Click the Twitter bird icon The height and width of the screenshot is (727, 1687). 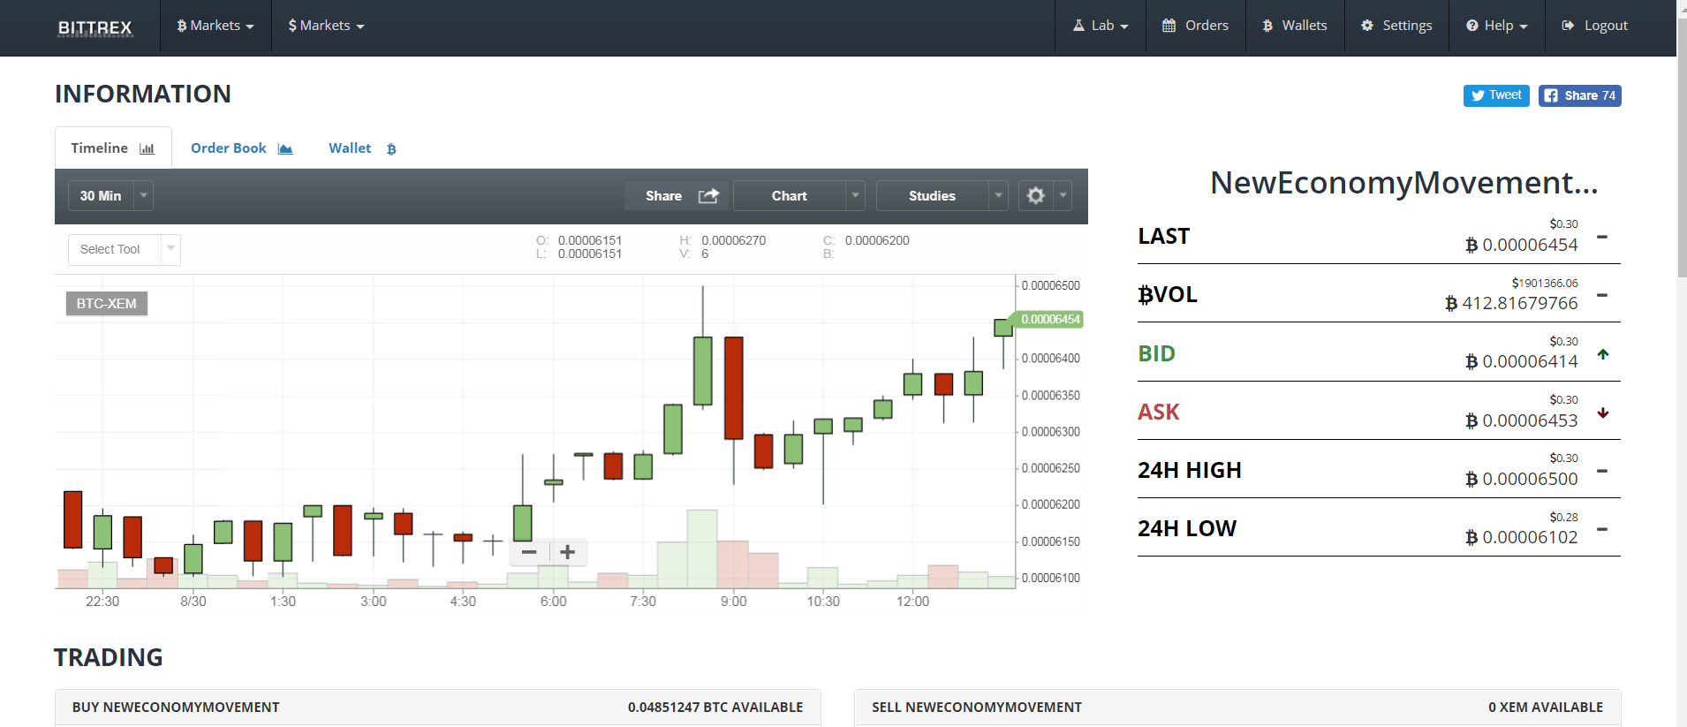coord(1478,95)
